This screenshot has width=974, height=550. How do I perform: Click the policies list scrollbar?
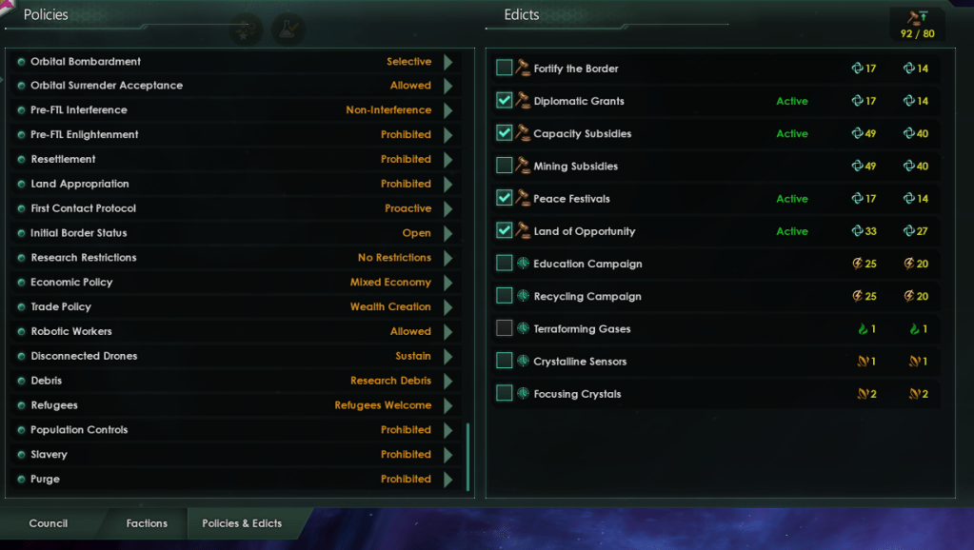tap(467, 457)
